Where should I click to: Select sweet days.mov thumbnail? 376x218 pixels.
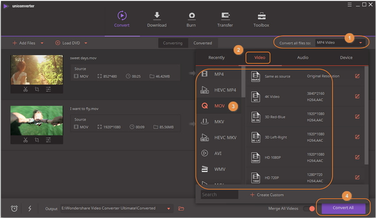(x=37, y=70)
